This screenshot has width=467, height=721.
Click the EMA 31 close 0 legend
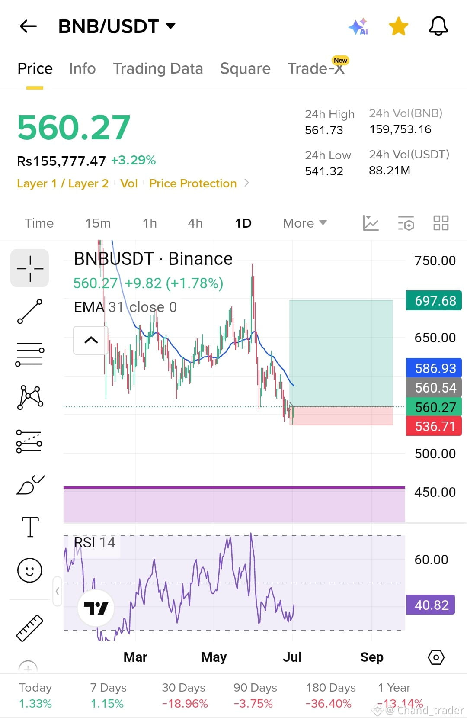125,307
